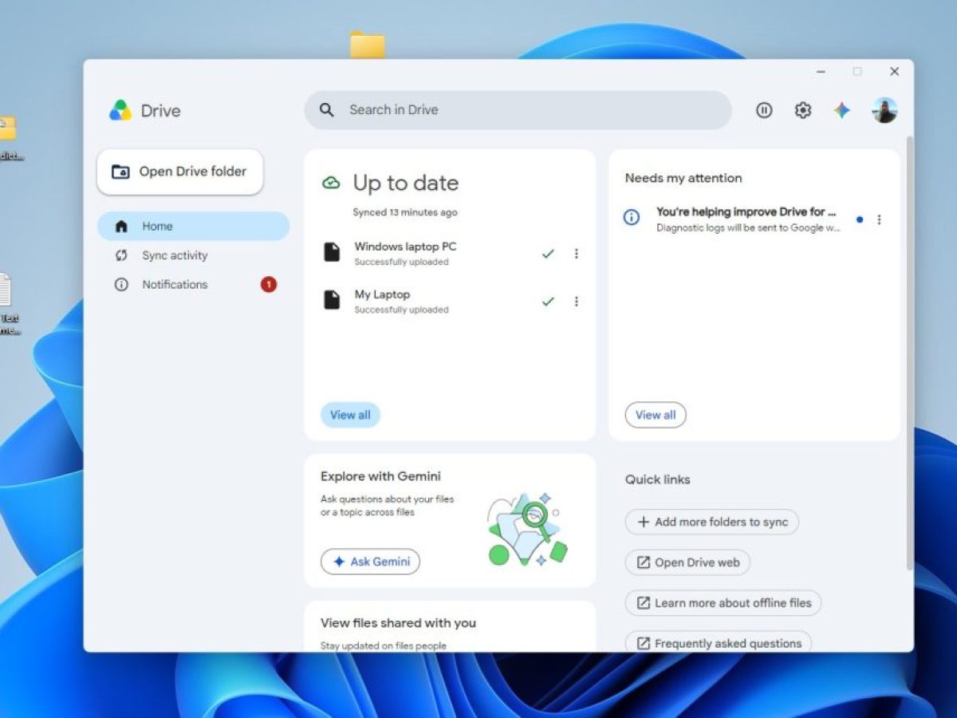The height and width of the screenshot is (718, 957).
Task: Click the My Laptop file icon
Action: click(x=332, y=301)
